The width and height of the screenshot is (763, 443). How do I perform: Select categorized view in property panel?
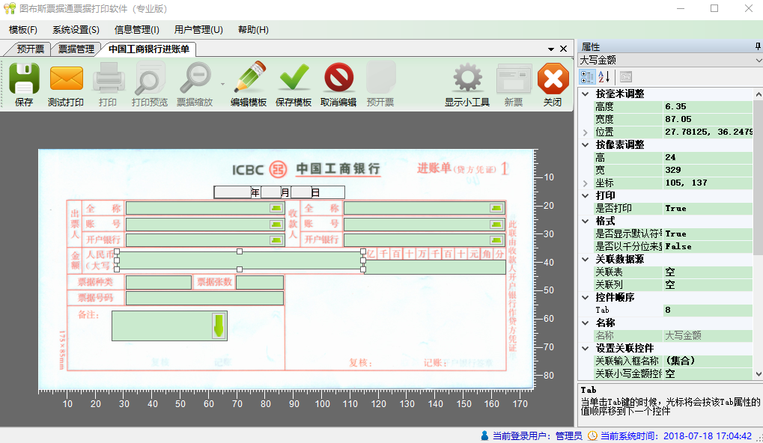(588, 76)
